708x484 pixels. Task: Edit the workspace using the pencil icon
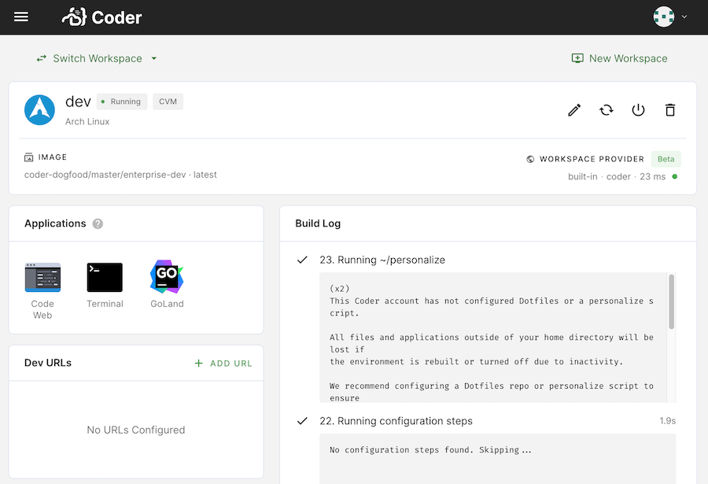(573, 110)
